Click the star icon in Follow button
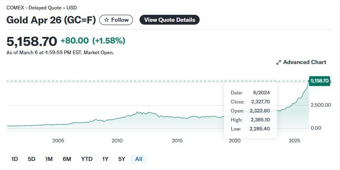 [x=107, y=20]
